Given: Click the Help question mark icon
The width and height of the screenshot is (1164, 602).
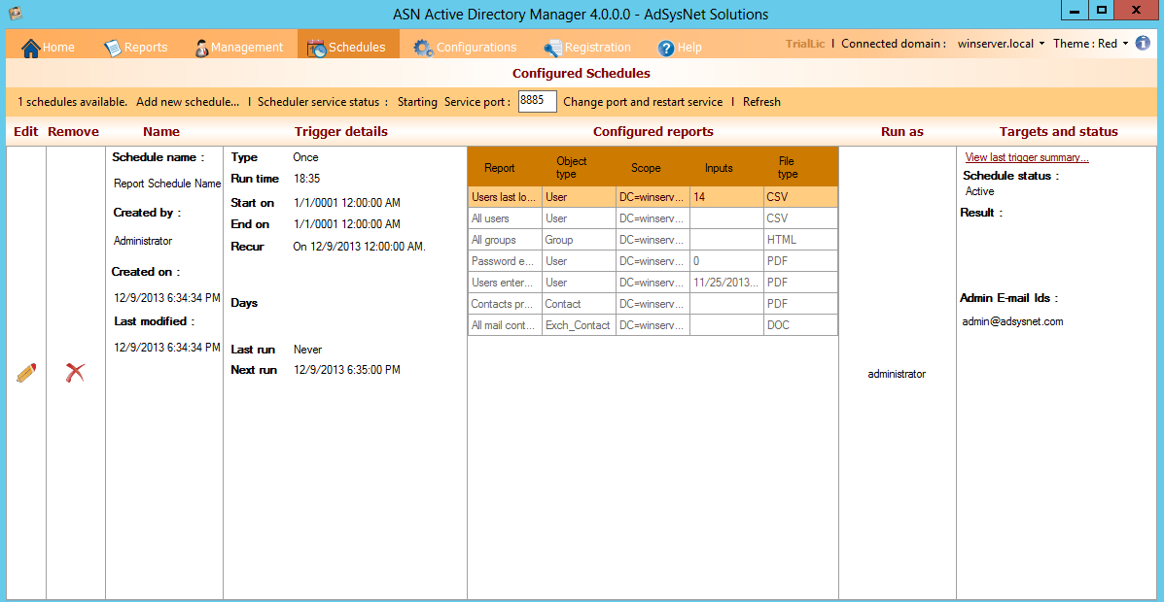Looking at the screenshot, I should (x=666, y=49).
